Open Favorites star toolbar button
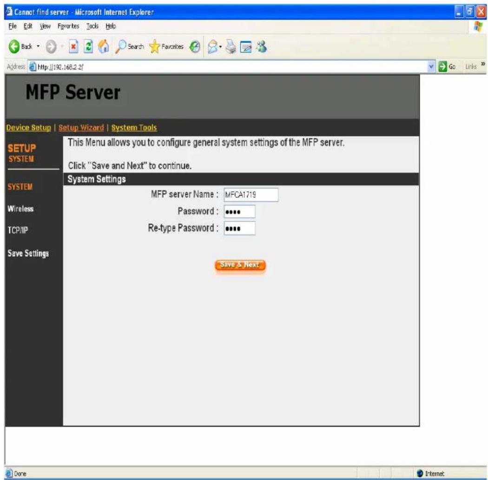 (166, 46)
